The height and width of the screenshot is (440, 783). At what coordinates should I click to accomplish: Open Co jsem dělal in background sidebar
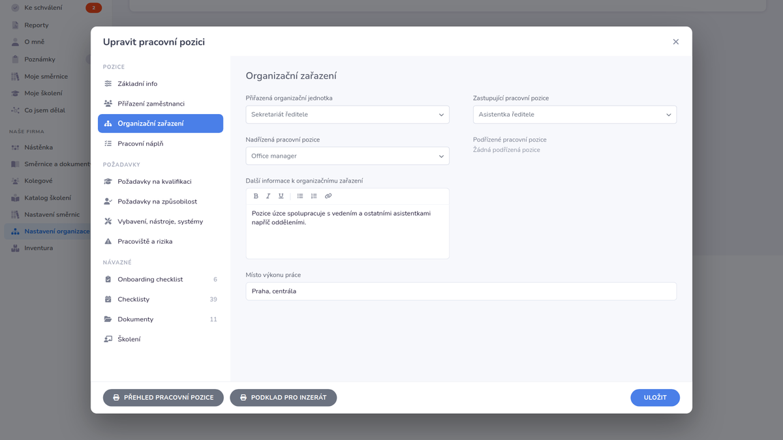click(46, 110)
